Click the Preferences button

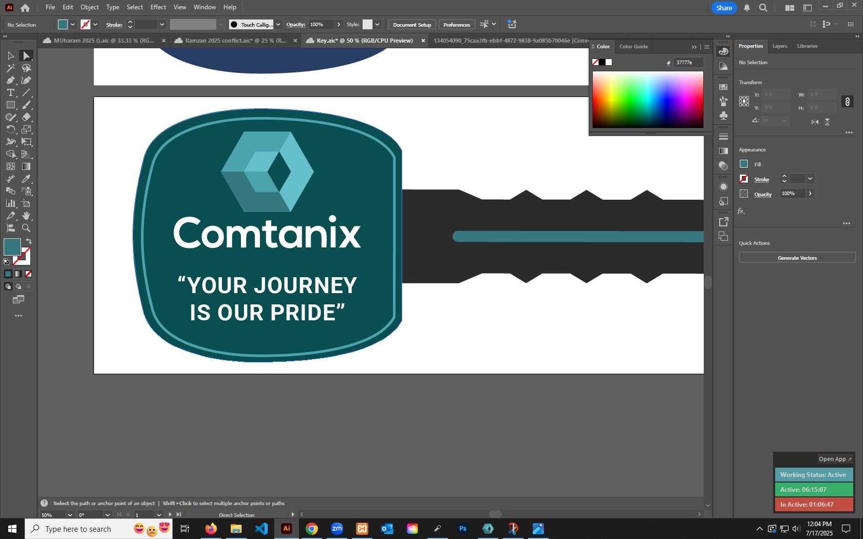(x=457, y=25)
